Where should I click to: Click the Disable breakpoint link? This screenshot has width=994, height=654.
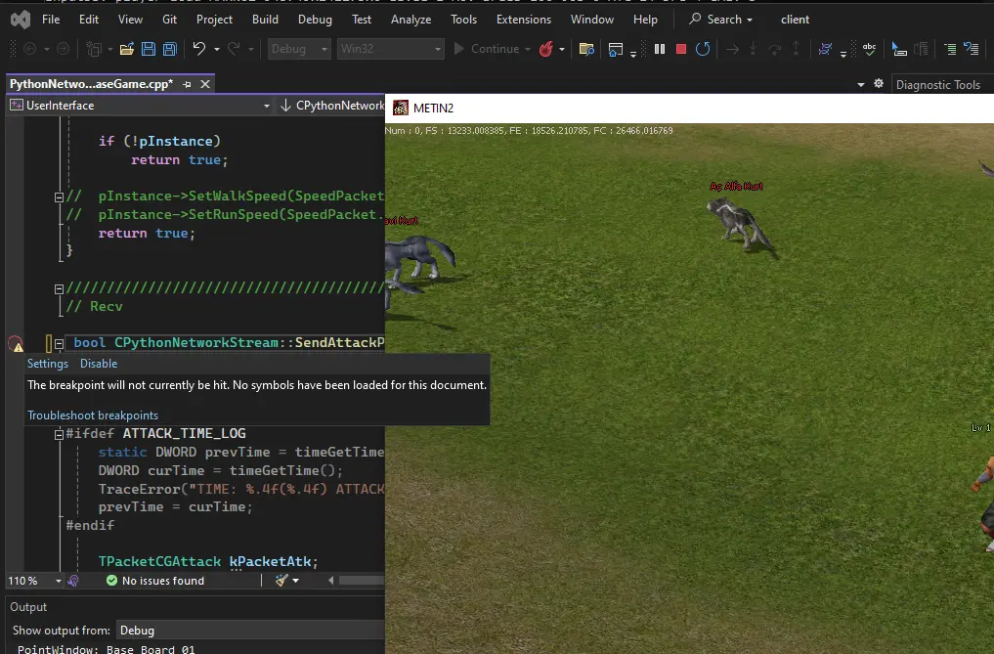(99, 364)
